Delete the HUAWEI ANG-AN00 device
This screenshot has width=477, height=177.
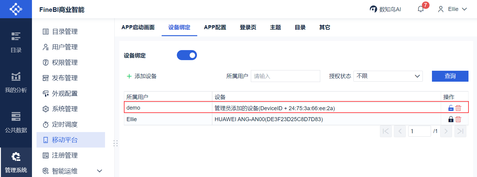pyautogui.click(x=458, y=119)
